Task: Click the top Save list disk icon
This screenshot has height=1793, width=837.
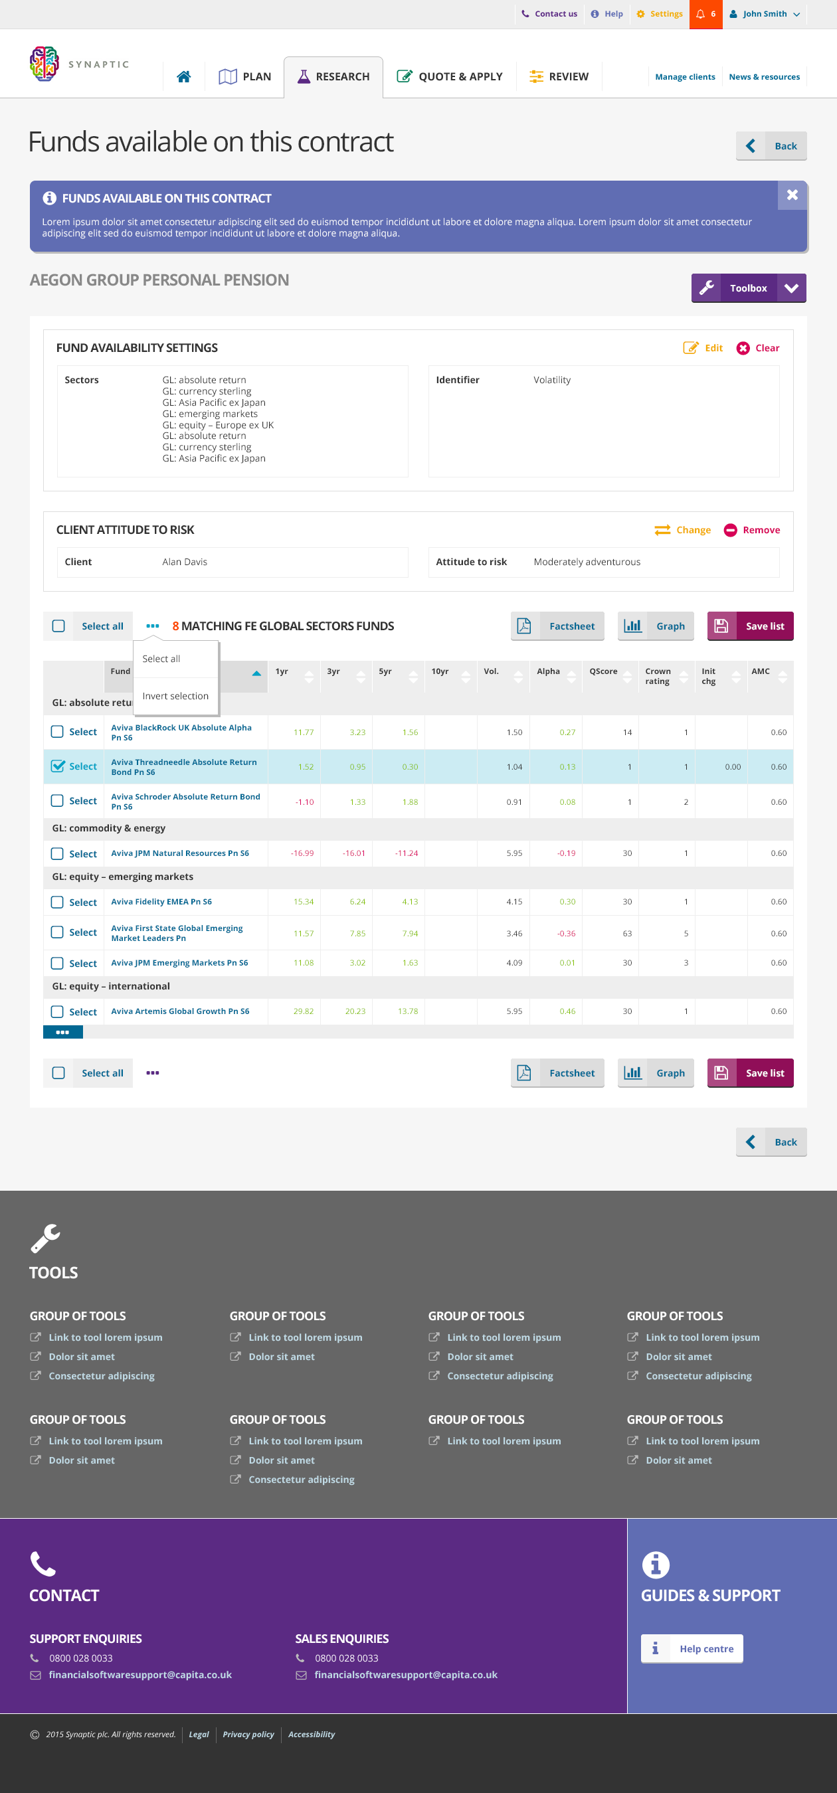Action: click(721, 626)
